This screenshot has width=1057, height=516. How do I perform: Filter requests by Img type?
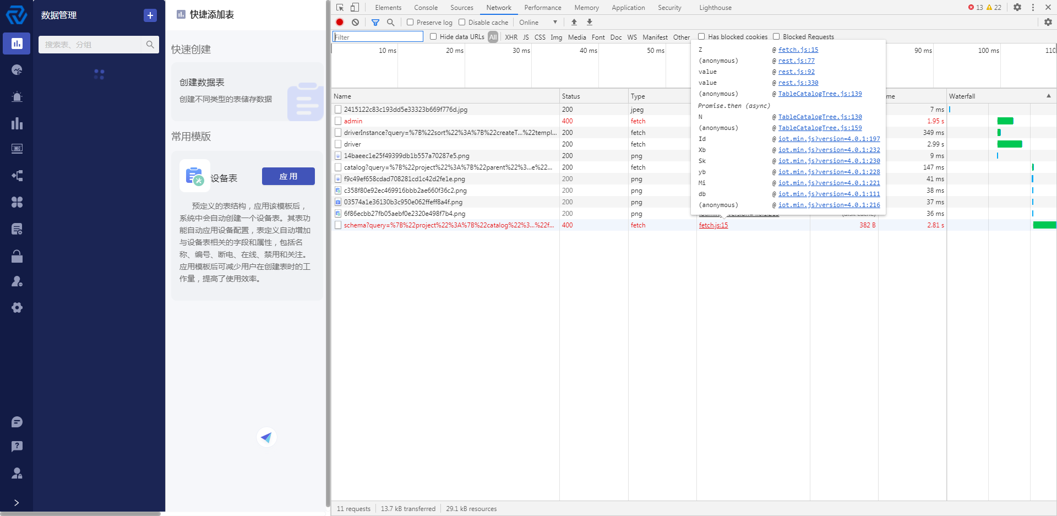point(556,37)
